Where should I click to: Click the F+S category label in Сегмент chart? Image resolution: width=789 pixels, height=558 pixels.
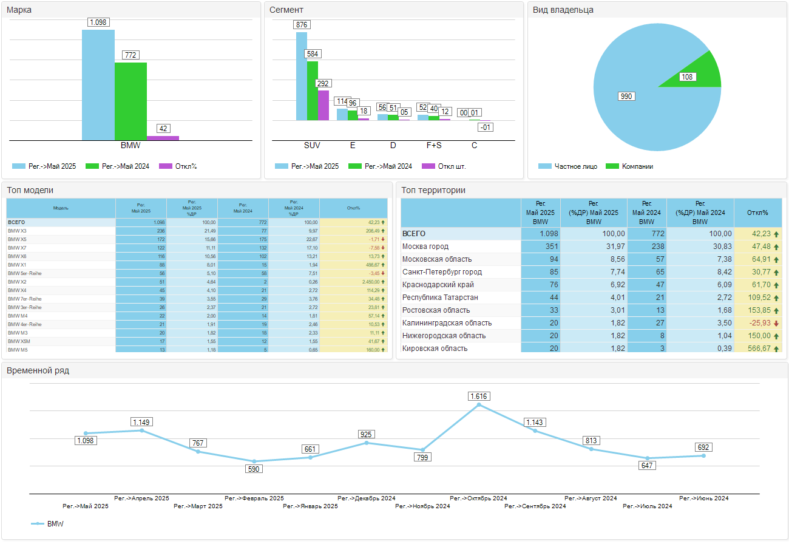pos(434,146)
